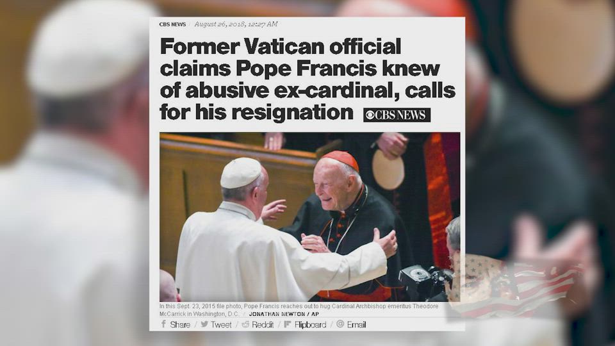
Task: Click the red cardinal cap in photo
Action: pyautogui.click(x=340, y=160)
